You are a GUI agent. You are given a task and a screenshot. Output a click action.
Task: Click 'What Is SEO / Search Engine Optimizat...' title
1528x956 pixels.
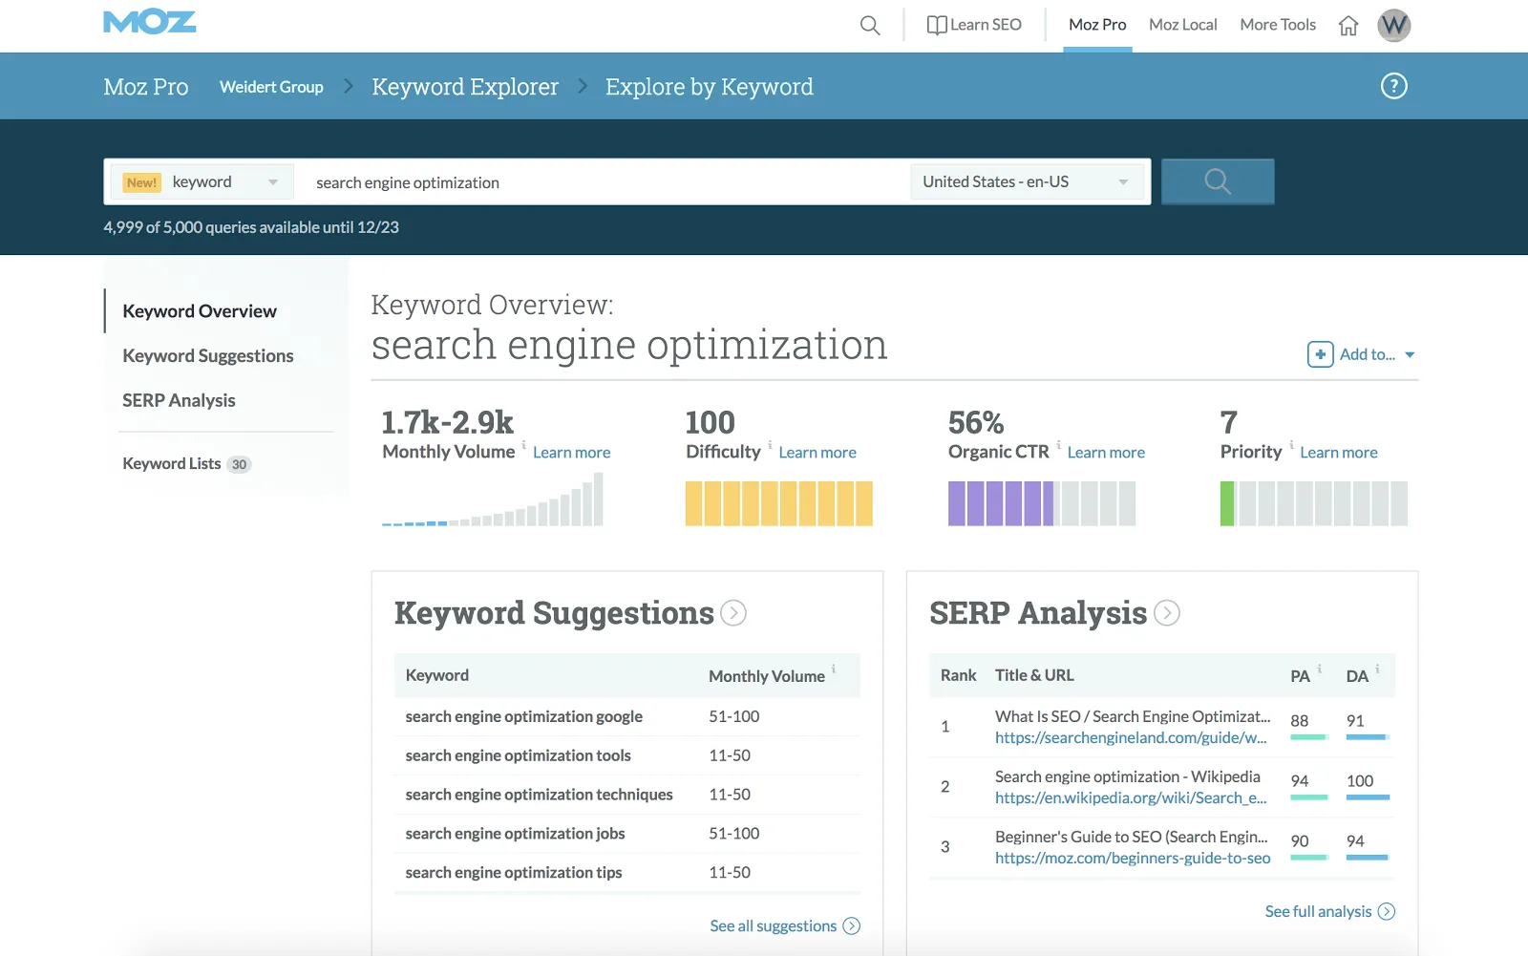click(x=1133, y=717)
